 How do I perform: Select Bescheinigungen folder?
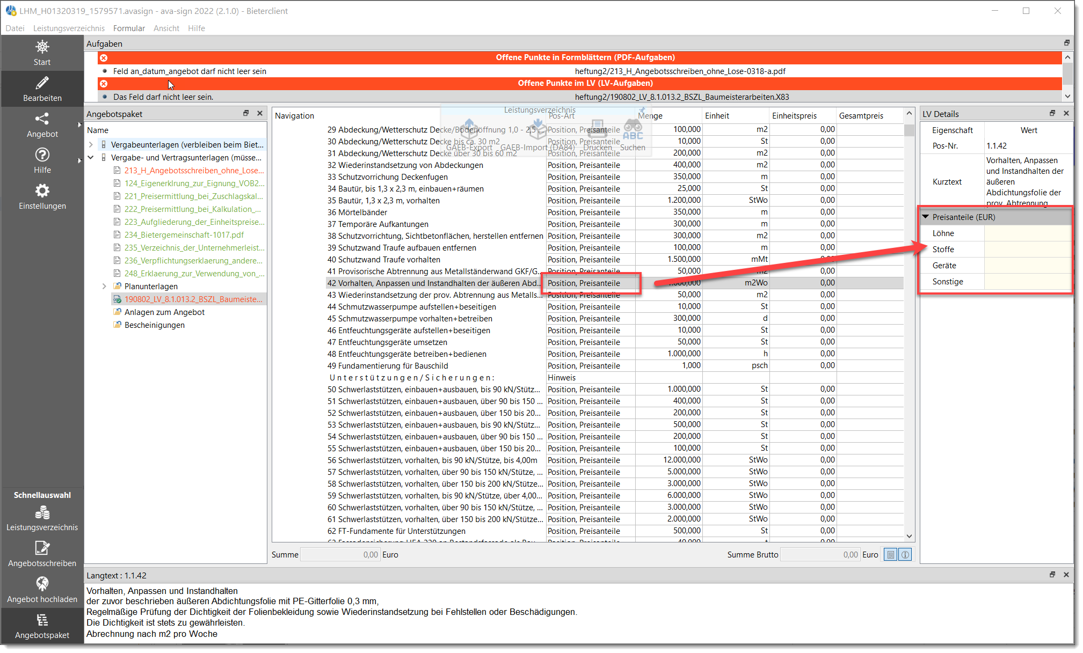pos(155,325)
